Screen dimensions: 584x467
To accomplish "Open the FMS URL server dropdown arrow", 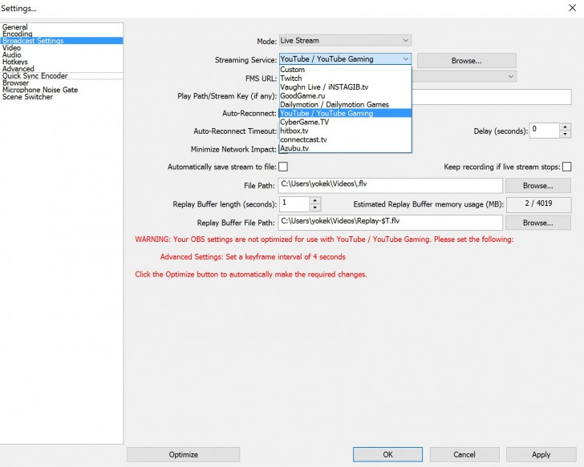I will coord(511,76).
